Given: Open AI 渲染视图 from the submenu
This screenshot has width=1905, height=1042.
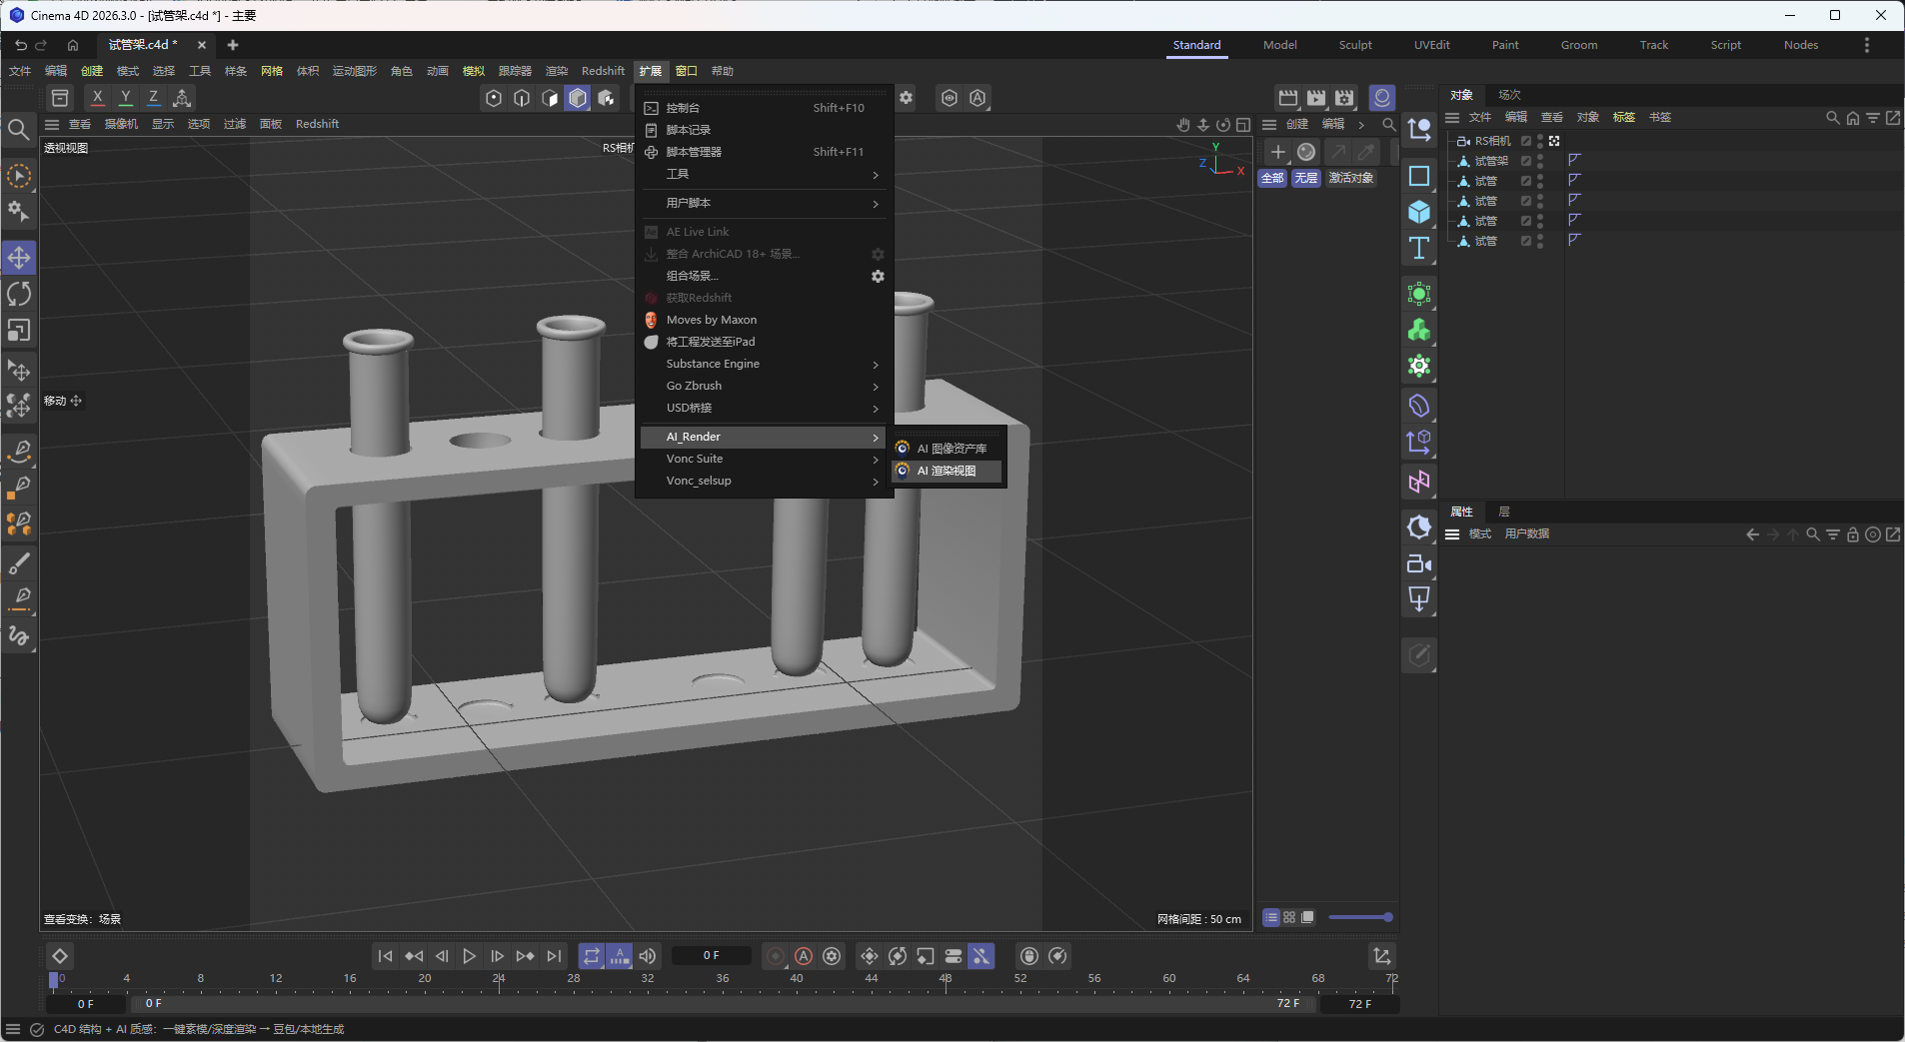Looking at the screenshot, I should 948,471.
